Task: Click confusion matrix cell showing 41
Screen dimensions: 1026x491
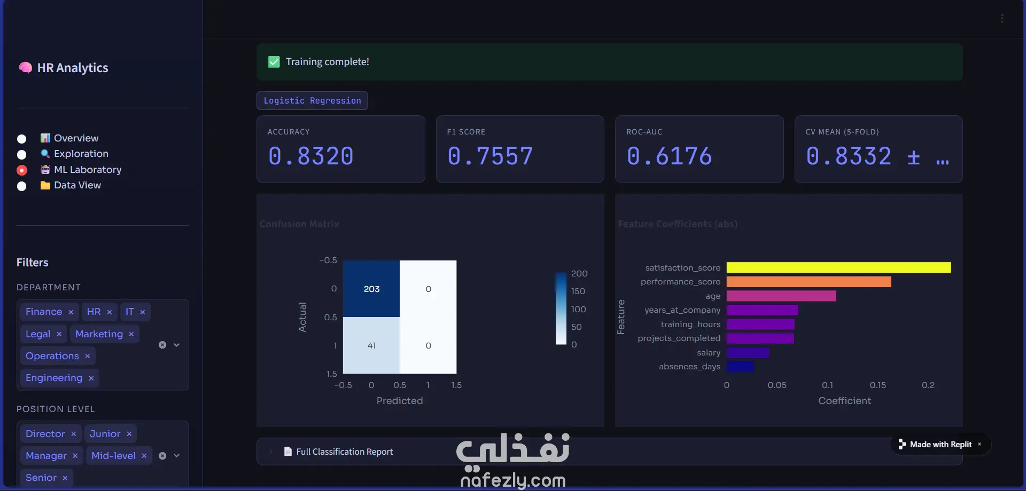Action: (x=371, y=345)
